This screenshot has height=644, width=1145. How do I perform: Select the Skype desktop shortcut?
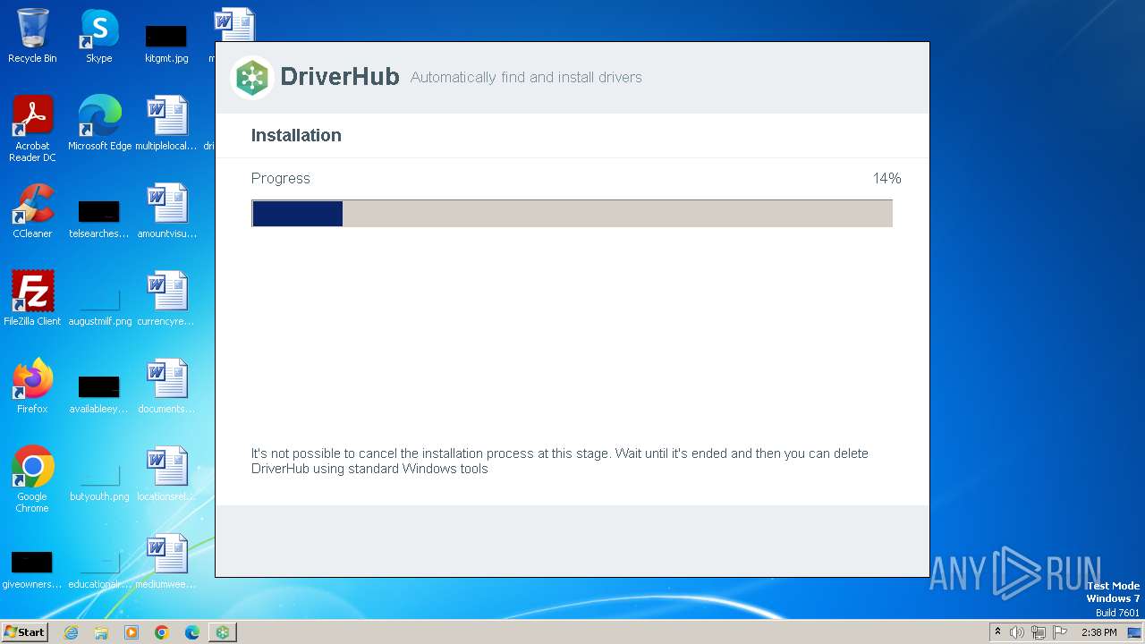click(x=99, y=36)
